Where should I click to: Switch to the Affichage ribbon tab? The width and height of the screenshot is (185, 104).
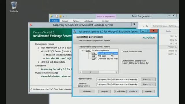(x=89, y=21)
